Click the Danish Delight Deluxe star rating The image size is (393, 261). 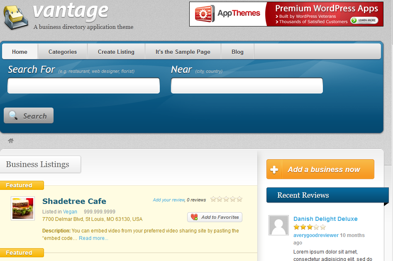point(310,227)
